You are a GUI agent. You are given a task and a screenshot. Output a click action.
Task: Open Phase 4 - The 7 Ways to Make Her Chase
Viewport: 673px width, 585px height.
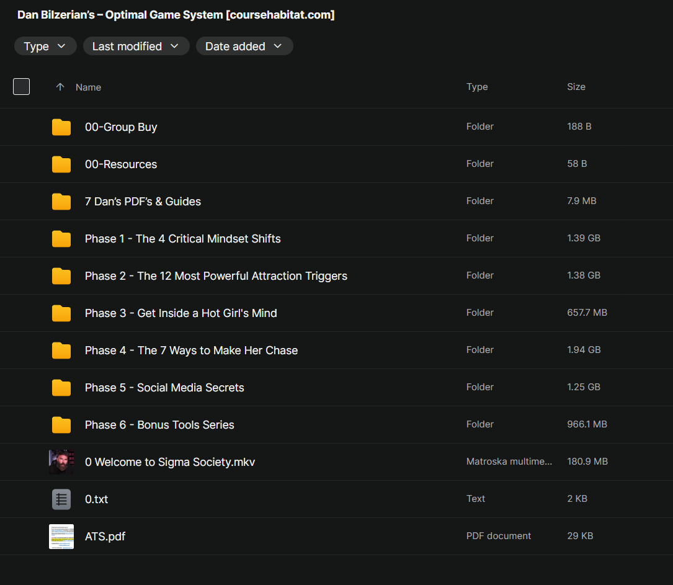pos(191,351)
